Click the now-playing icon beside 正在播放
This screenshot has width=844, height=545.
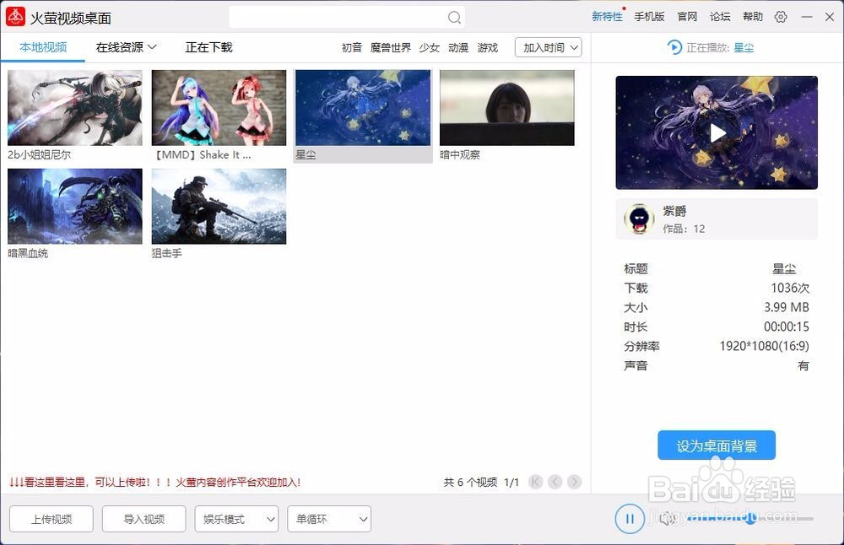pyautogui.click(x=674, y=47)
